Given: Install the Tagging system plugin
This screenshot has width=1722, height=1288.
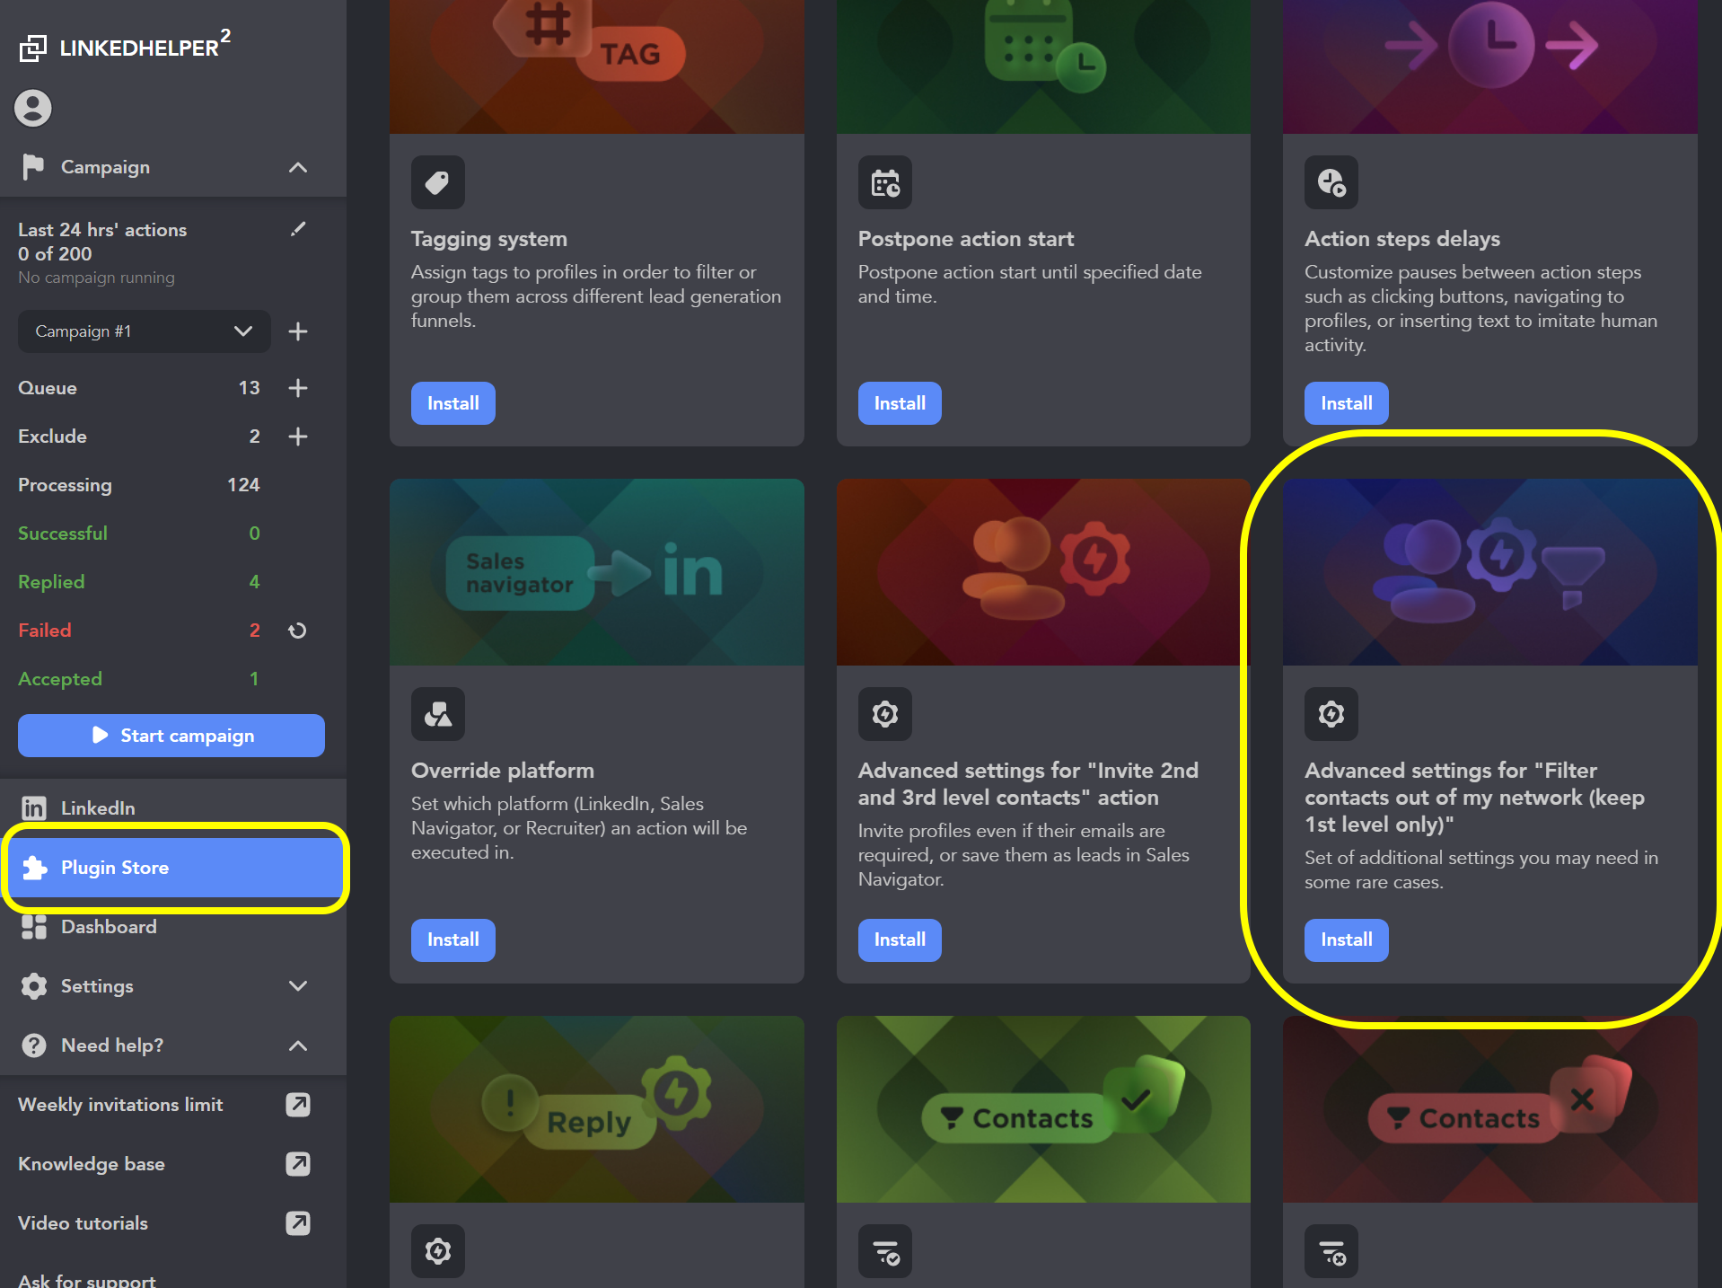Looking at the screenshot, I should click(453, 403).
